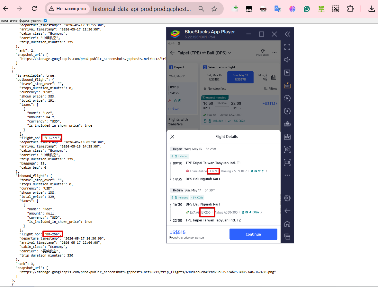378x287 pixels.
Task: Select Sun, May 17 return date
Action: click(x=240, y=77)
